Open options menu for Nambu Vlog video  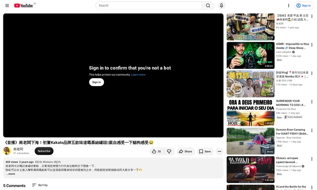point(312,73)
